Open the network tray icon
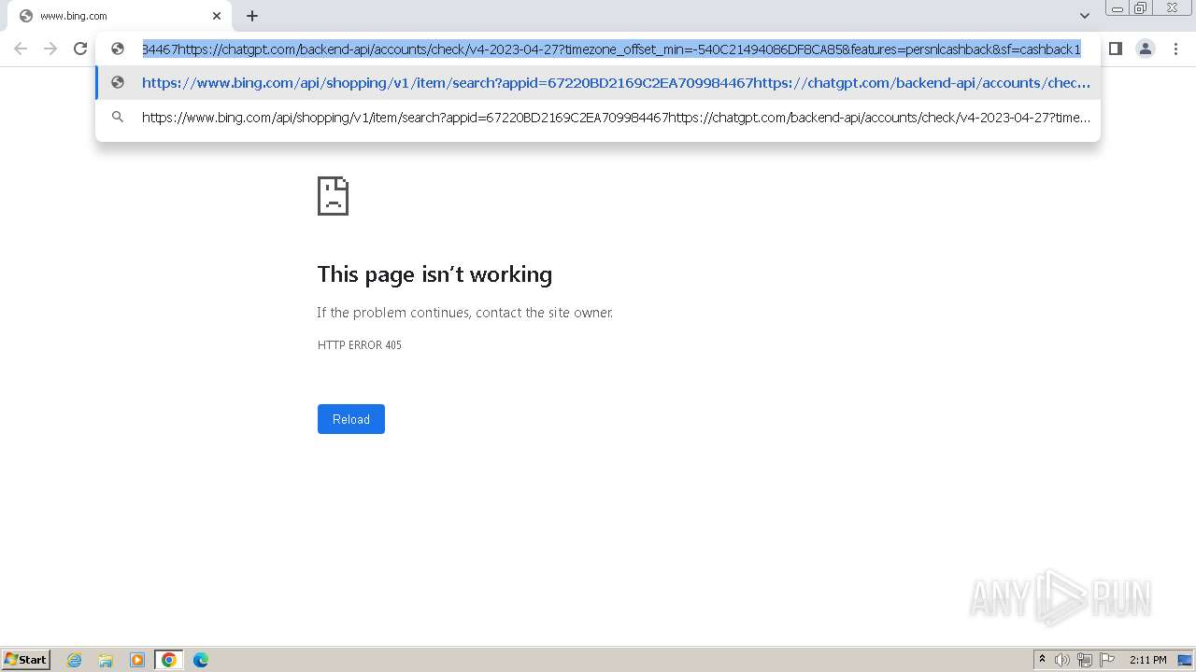This screenshot has height=672, width=1196. [x=1085, y=660]
